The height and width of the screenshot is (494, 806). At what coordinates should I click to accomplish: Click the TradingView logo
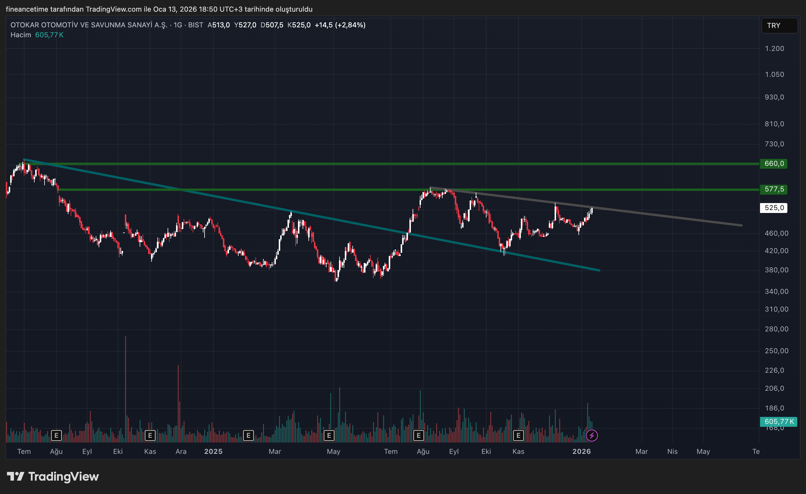tap(53, 476)
